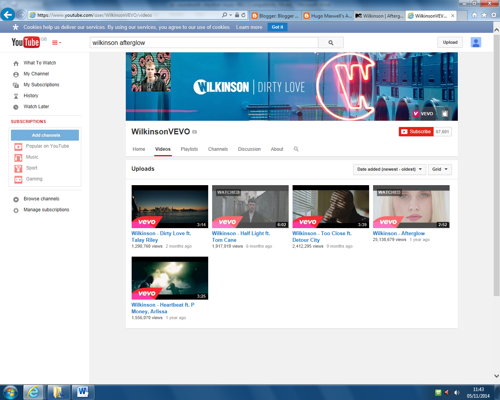Viewport: 500px width, 400px height.
Task: Open the browser Tools gear icon
Action: (494, 15)
